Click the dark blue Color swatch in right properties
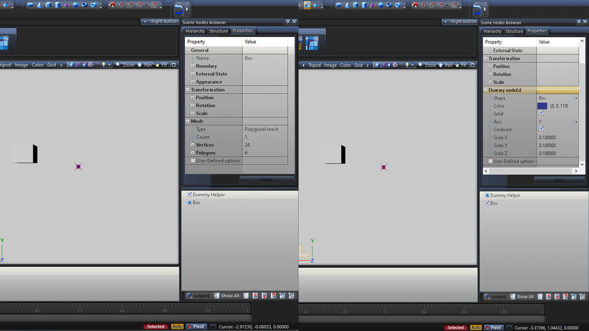Screen dimensions: 589x331 coord(542,106)
